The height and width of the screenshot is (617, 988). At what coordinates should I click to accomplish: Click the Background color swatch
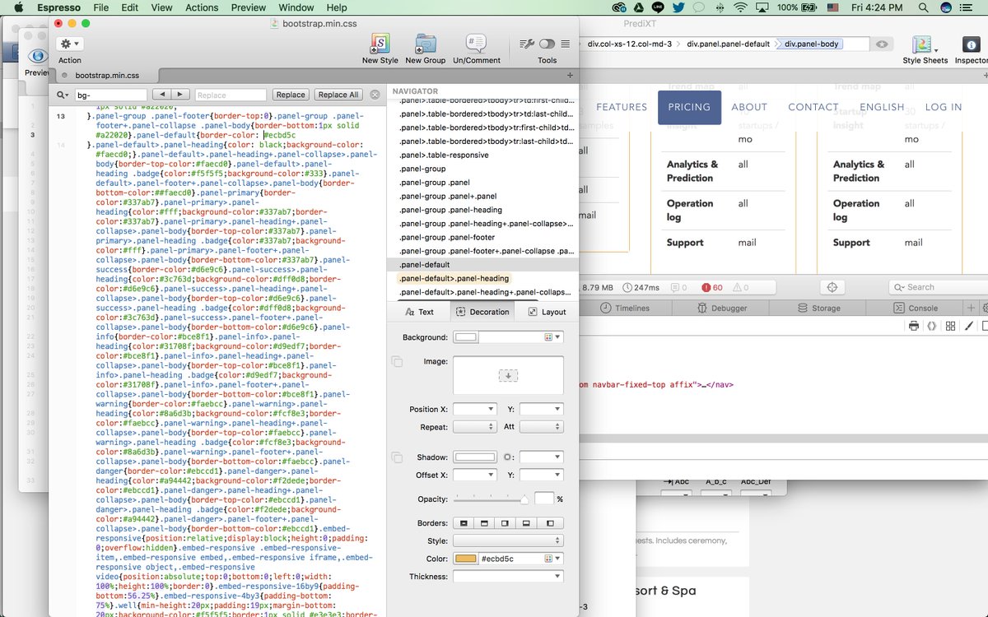(x=467, y=337)
